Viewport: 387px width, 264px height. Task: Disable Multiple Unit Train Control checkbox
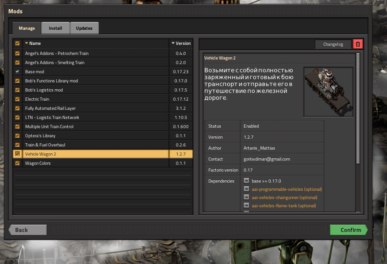coord(17,126)
